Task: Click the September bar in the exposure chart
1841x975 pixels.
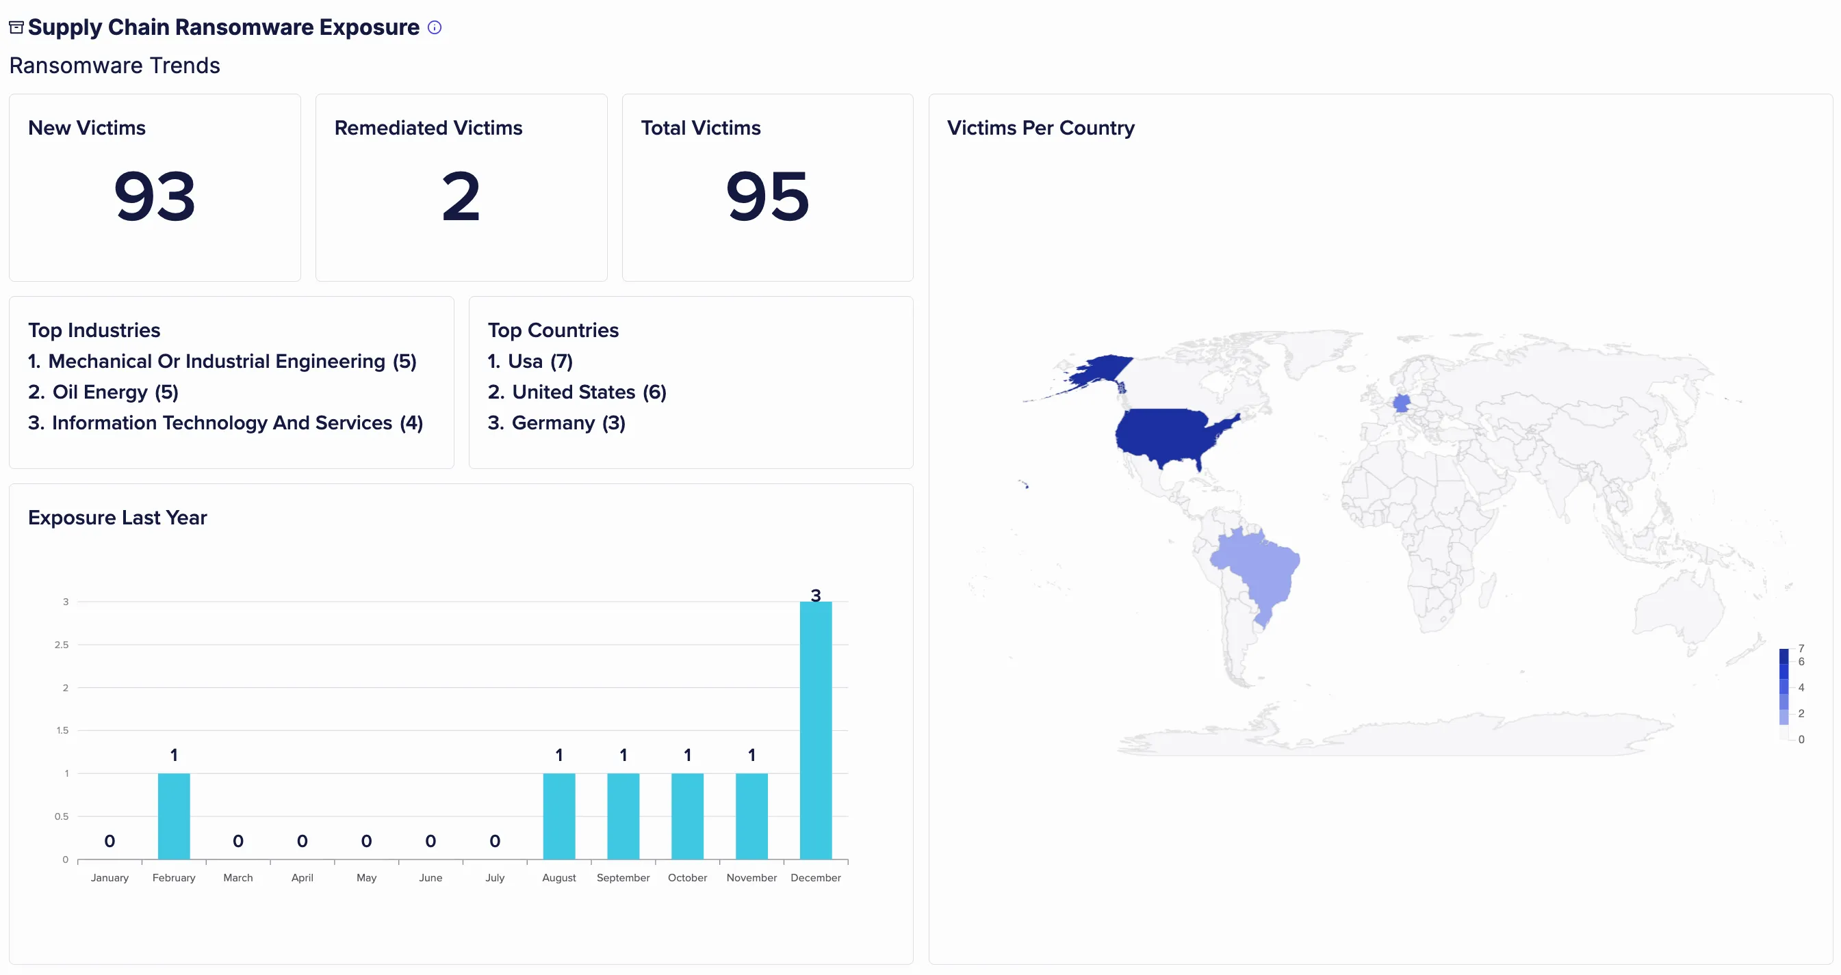Action: [x=623, y=816]
